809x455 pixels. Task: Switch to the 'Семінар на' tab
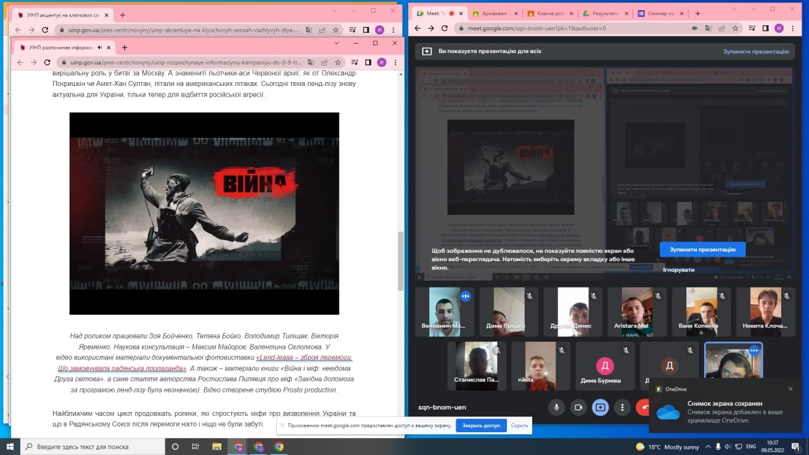point(660,13)
